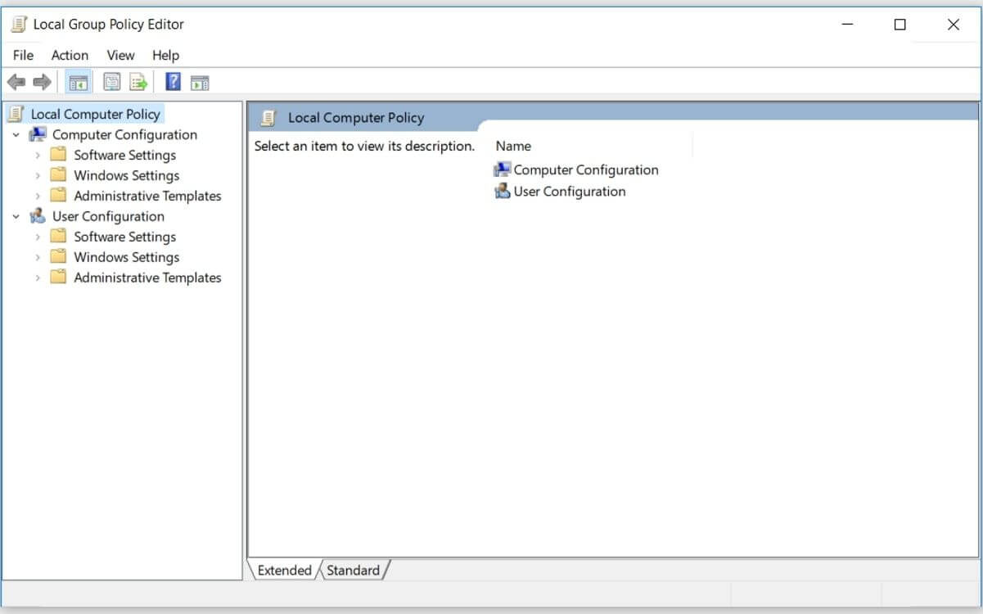Screen dimensions: 983x614
Task: Expand Windows Settings under User Configuration
Action: click(37, 256)
